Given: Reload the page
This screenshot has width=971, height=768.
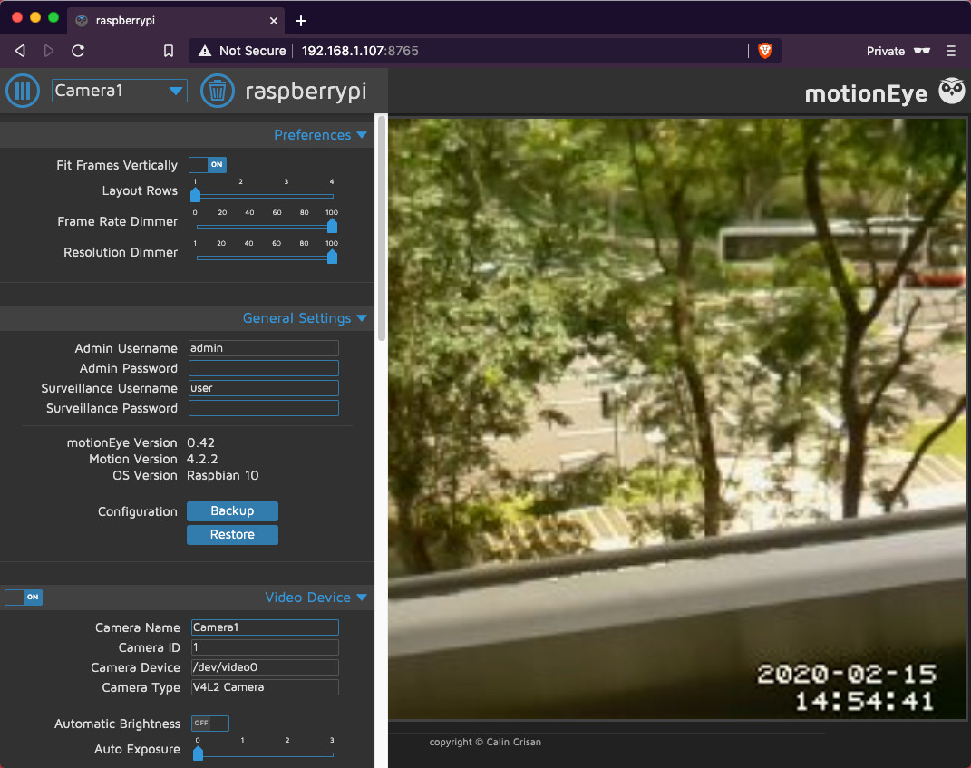Looking at the screenshot, I should click(78, 52).
